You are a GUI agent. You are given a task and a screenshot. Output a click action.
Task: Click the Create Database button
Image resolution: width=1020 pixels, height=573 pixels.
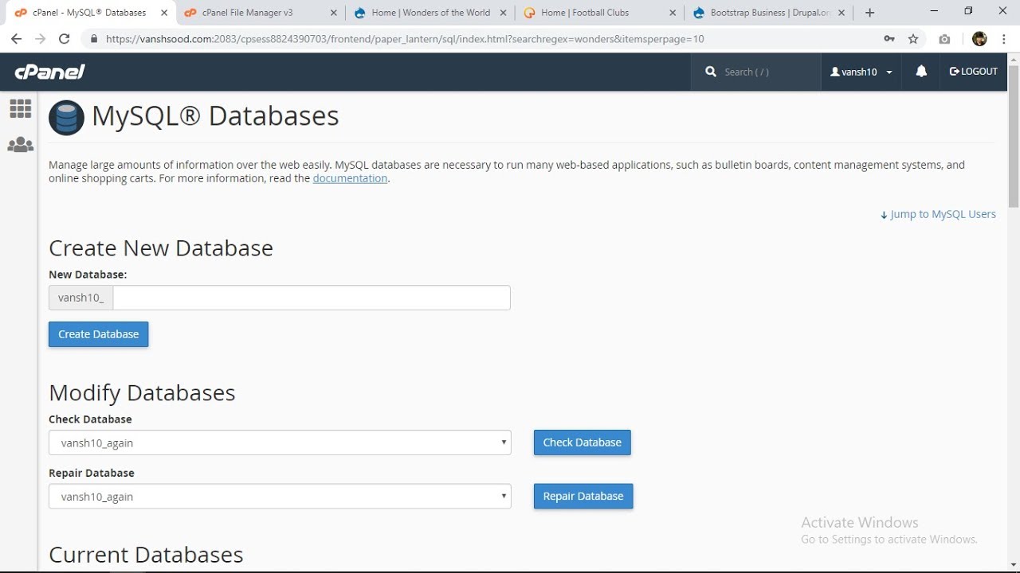coord(98,334)
